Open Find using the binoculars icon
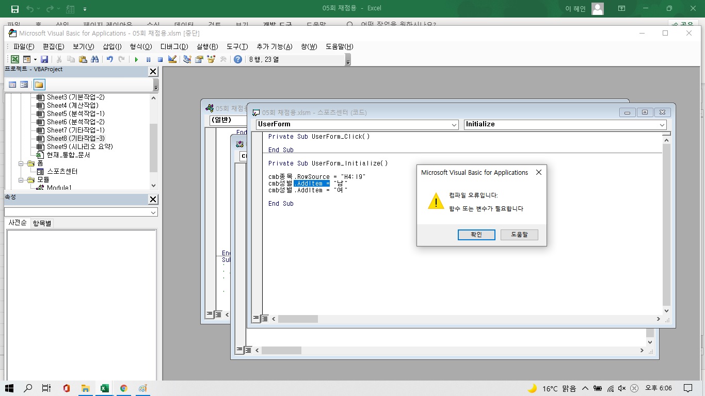The image size is (705, 396). pyautogui.click(x=94, y=59)
